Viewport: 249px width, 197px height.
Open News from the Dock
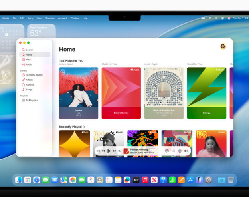(154, 180)
